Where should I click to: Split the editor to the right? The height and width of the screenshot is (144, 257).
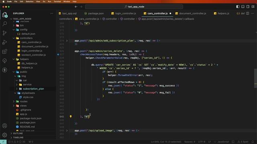click(x=248, y=13)
